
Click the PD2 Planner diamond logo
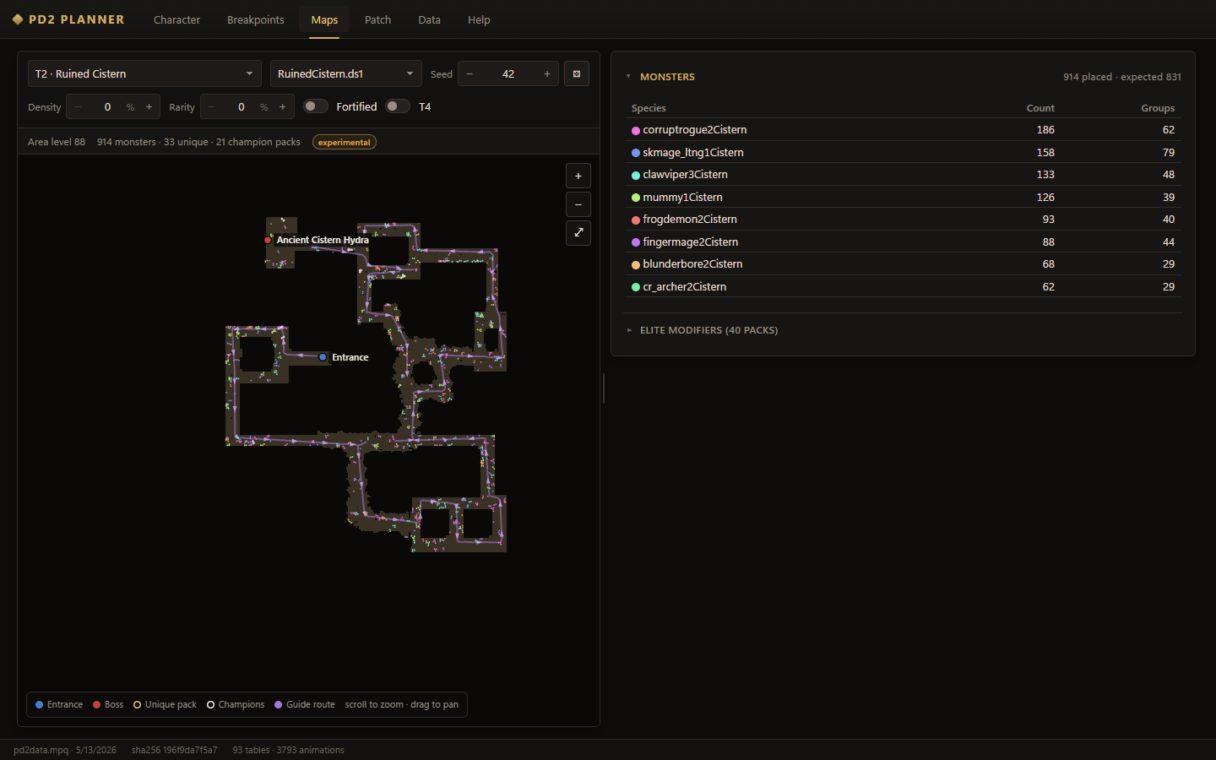18,19
